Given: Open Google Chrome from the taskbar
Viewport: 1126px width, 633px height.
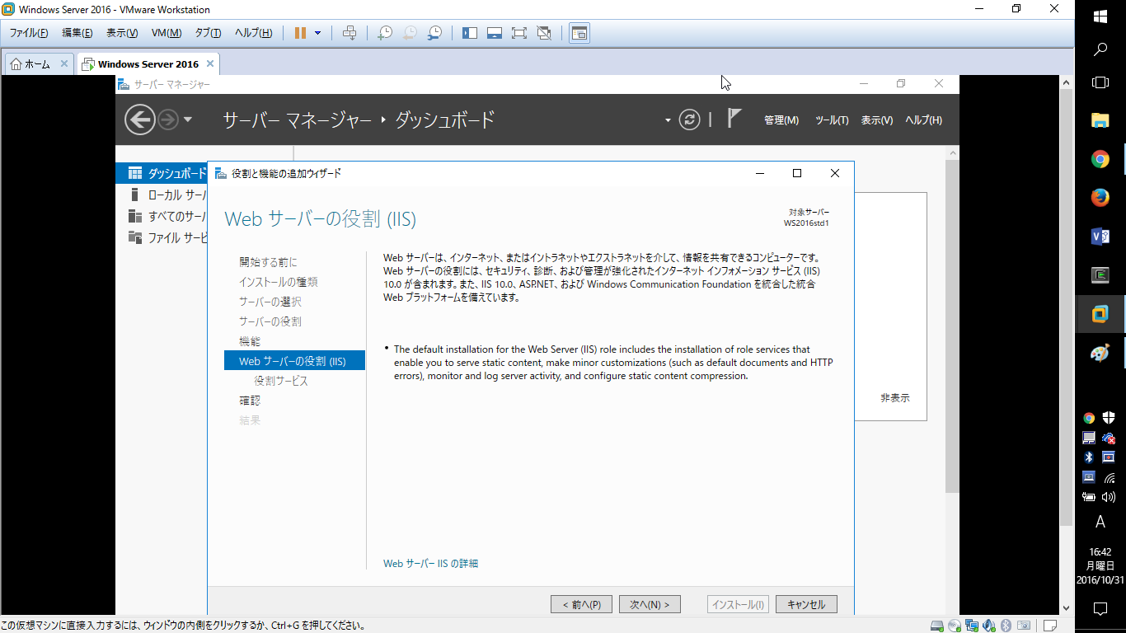Looking at the screenshot, I should pos(1100,159).
